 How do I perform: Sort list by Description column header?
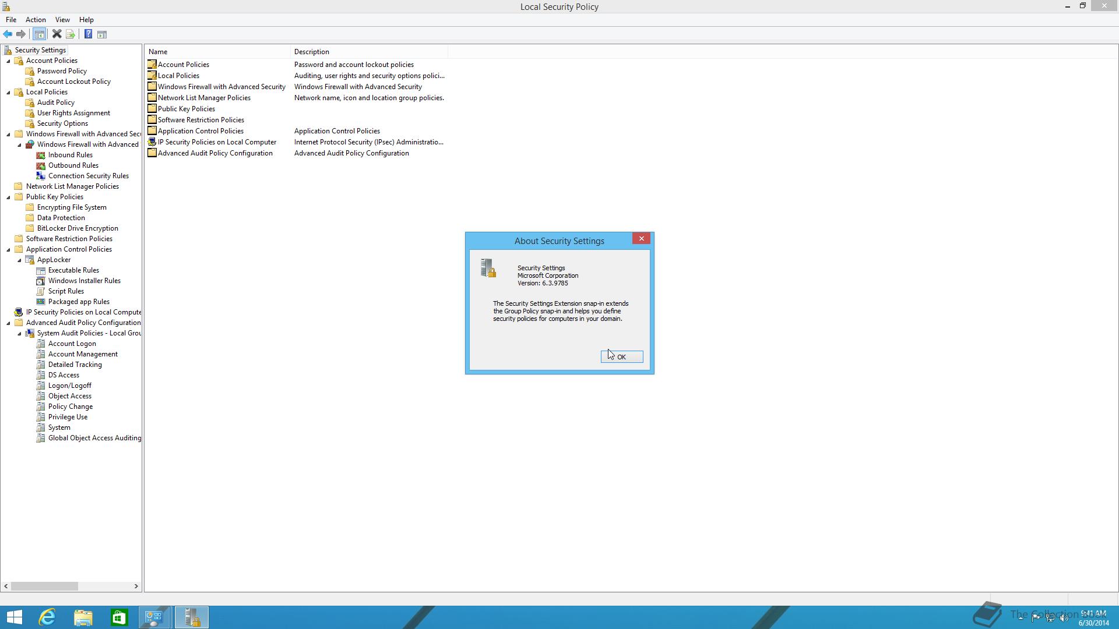click(x=370, y=52)
